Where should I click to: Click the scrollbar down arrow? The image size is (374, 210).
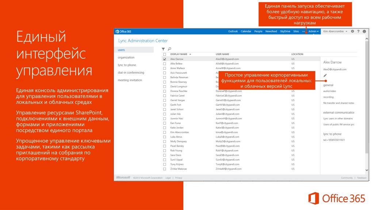click(367, 170)
